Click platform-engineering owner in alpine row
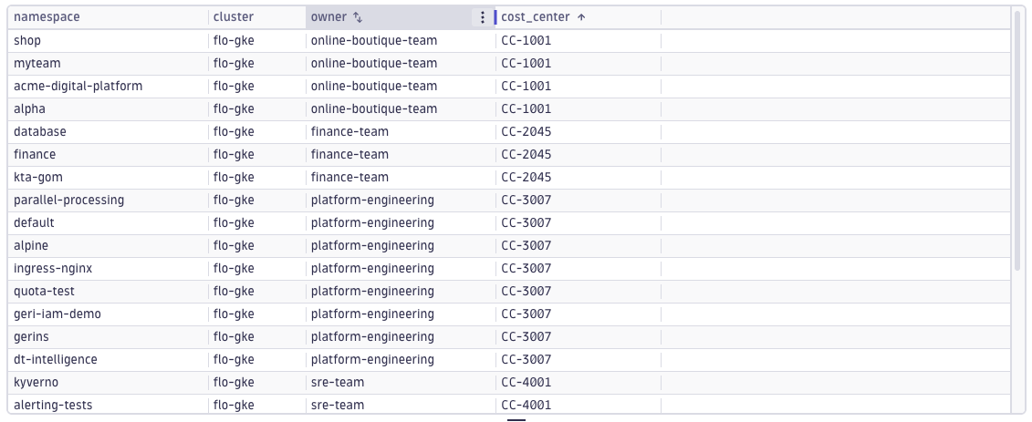Image resolution: width=1032 pixels, height=422 pixels. 372,246
